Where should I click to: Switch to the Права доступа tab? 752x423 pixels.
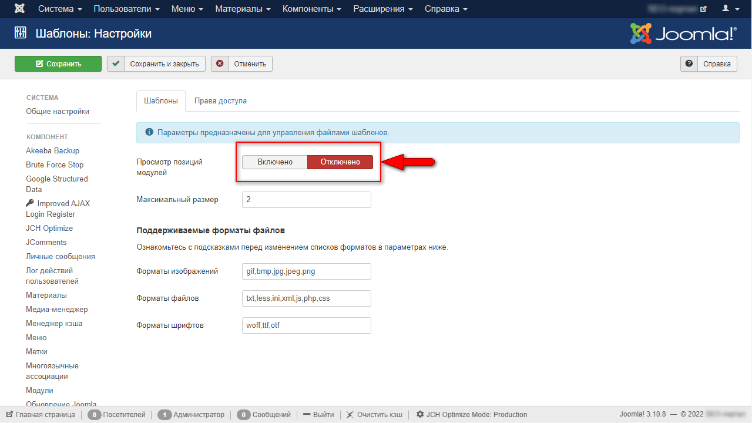coord(220,101)
